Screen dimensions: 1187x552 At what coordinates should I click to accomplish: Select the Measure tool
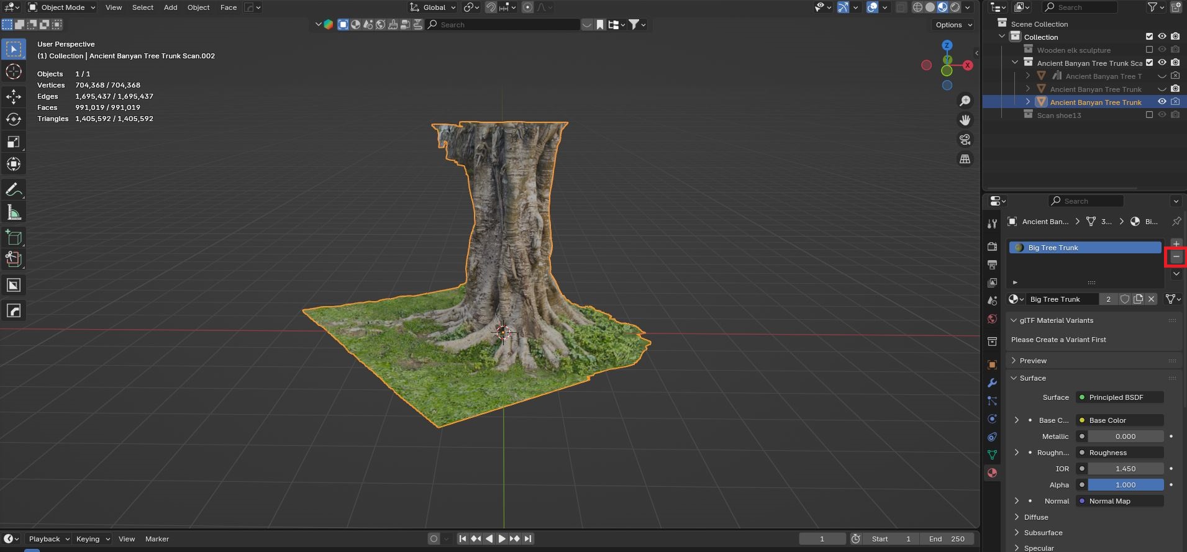14,213
